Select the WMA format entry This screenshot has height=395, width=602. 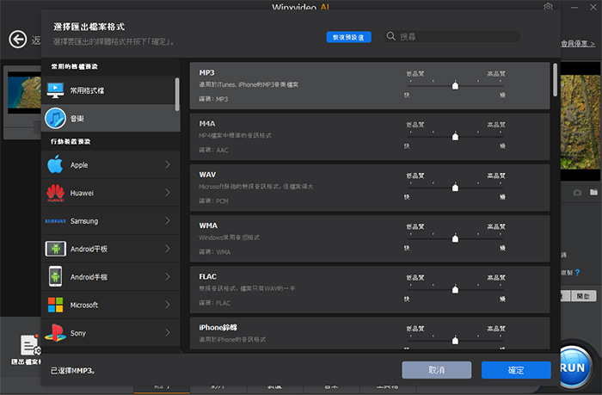click(x=370, y=239)
